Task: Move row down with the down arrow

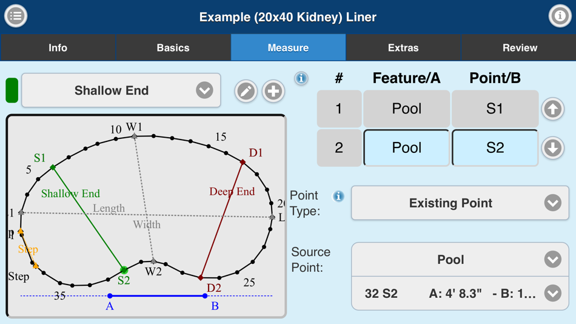Action: tap(552, 148)
